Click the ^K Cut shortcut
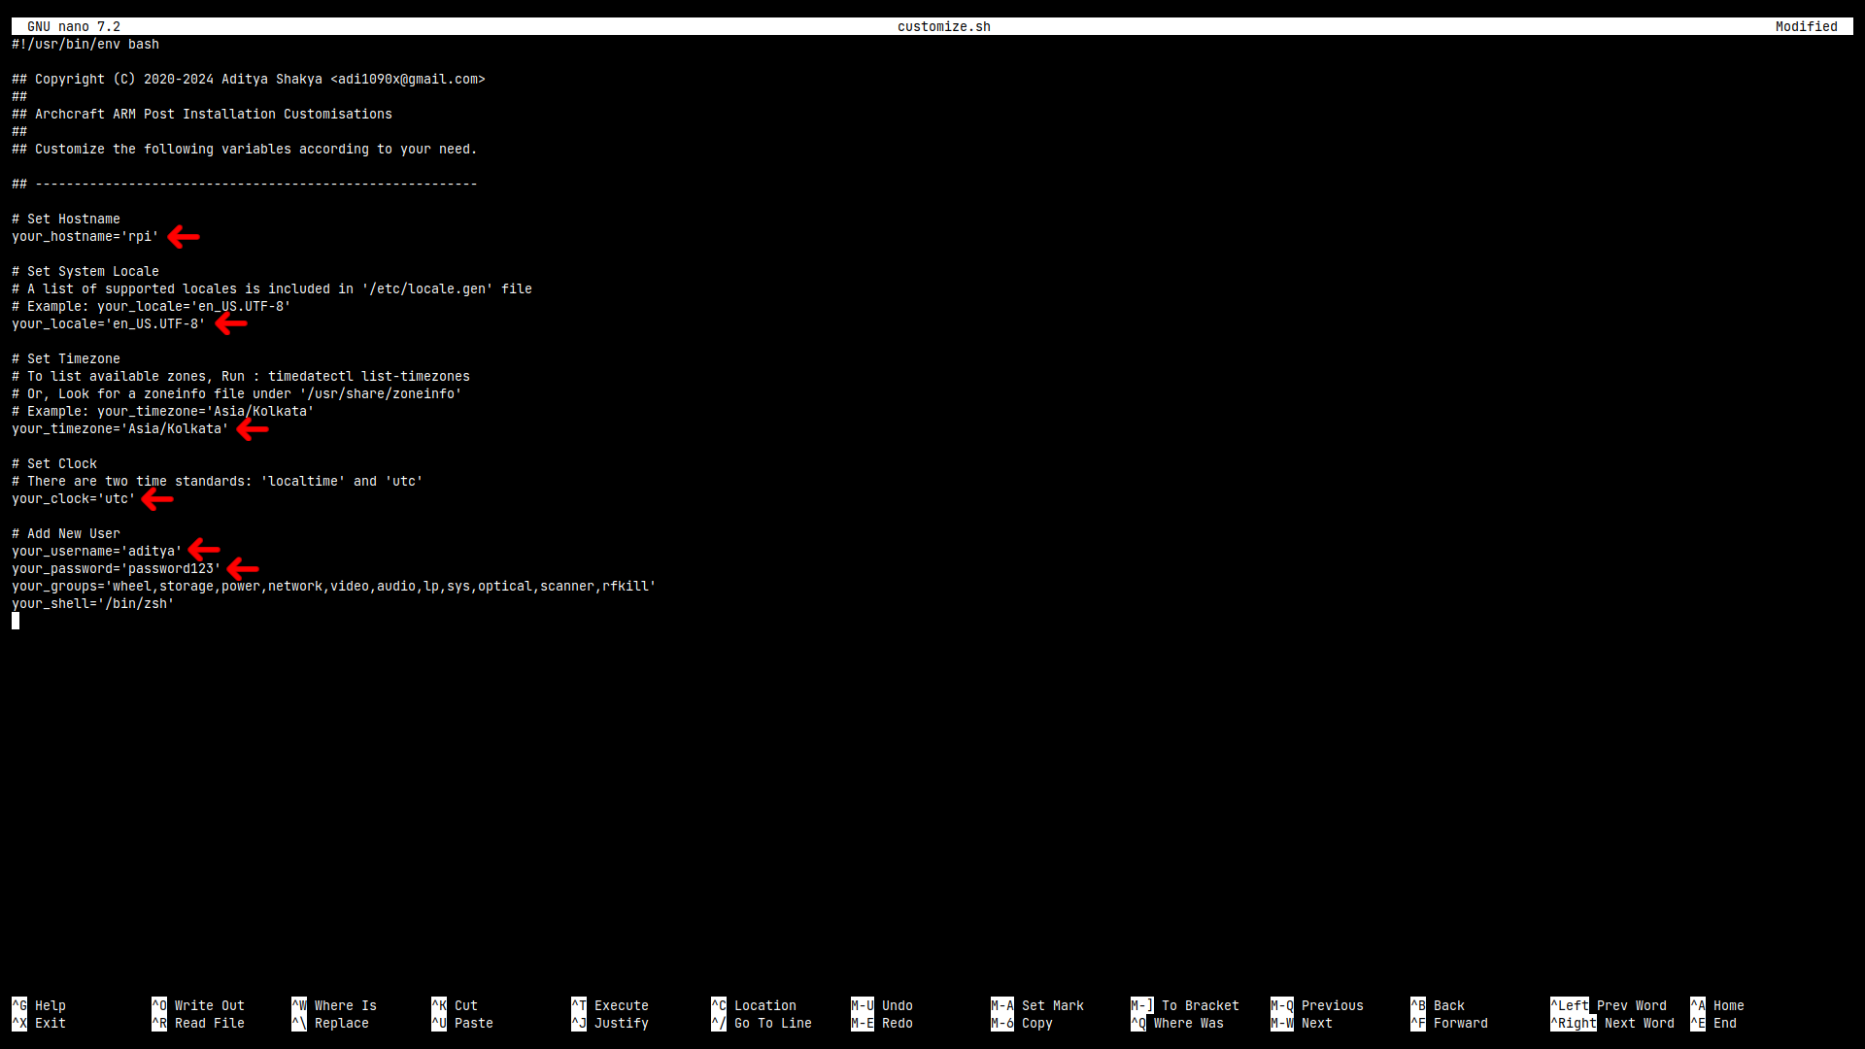1865x1049 pixels. 455,1005
